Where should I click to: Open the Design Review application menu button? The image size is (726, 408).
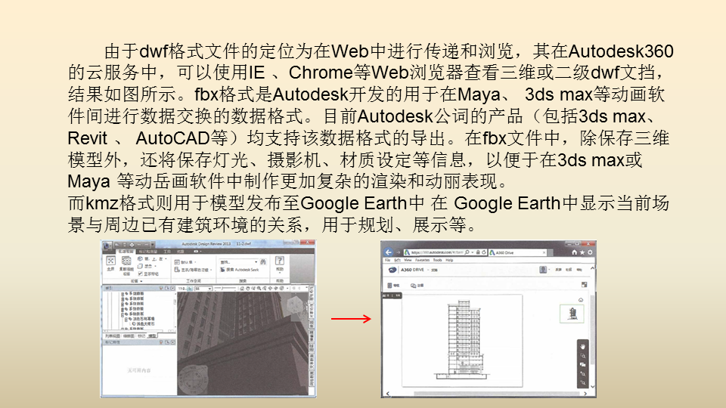[x=107, y=246]
